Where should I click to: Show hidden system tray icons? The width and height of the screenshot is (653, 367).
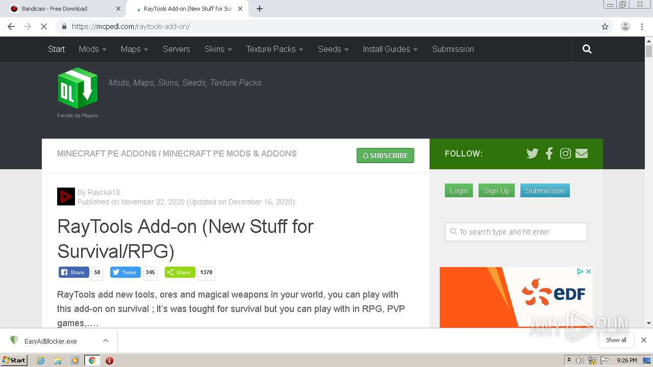pyautogui.click(x=569, y=360)
